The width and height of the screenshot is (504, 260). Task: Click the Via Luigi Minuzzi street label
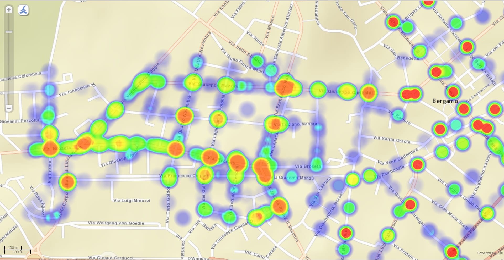132,201
